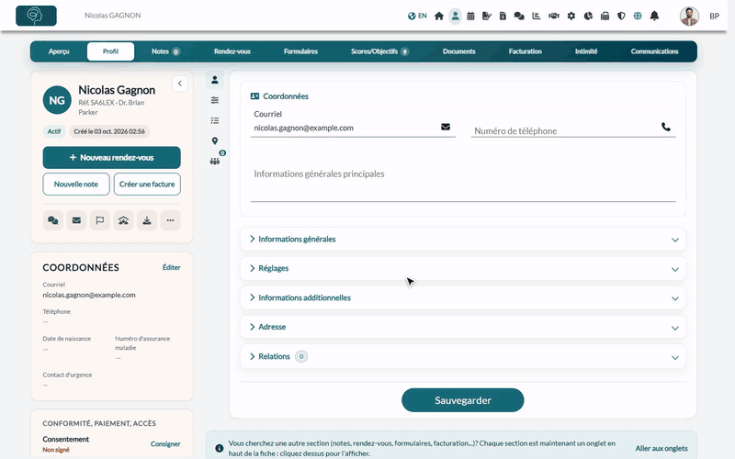Viewport: 735px width, 459px height.
Task: Select the person section icon in vertical nav
Action: tap(215, 80)
